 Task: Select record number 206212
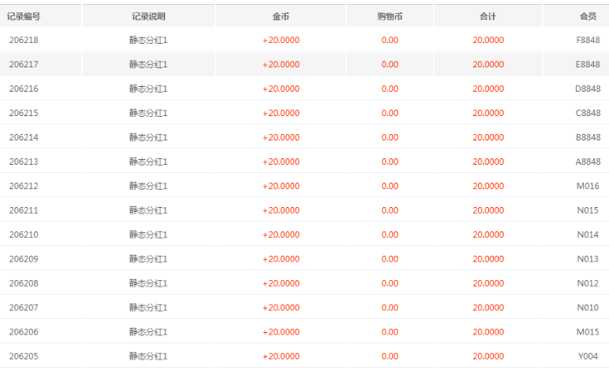tap(24, 186)
